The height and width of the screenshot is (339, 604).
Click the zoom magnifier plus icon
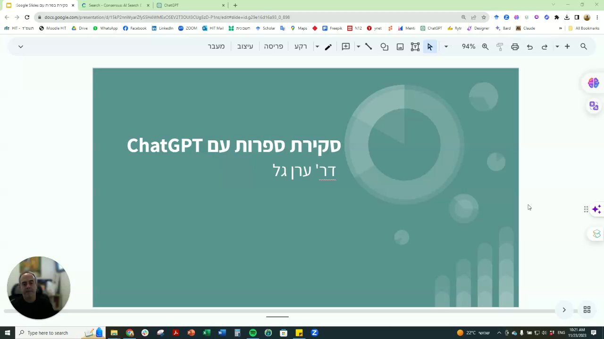point(485,47)
